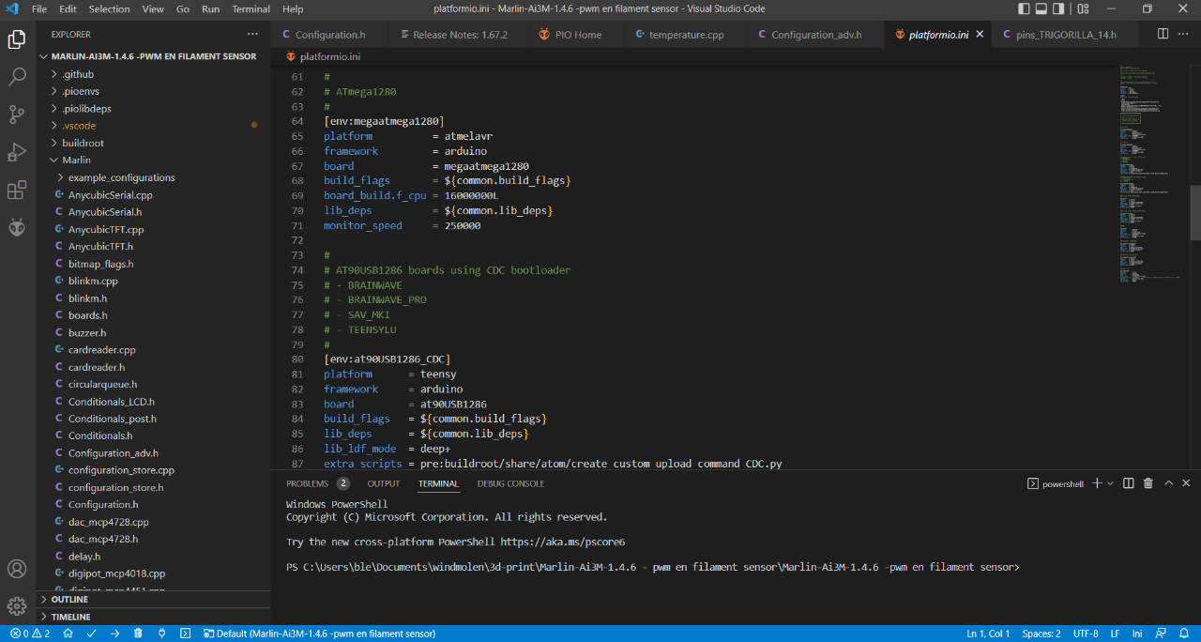Image resolution: width=1201 pixels, height=642 pixels.
Task: Click the UTF-8 encoding button
Action: [1085, 634]
